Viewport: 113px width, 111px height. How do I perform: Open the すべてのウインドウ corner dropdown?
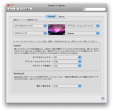[x=30, y=26]
